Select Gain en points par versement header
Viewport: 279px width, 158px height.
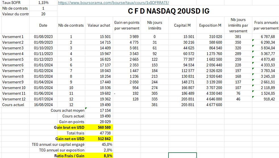[x=127, y=26]
